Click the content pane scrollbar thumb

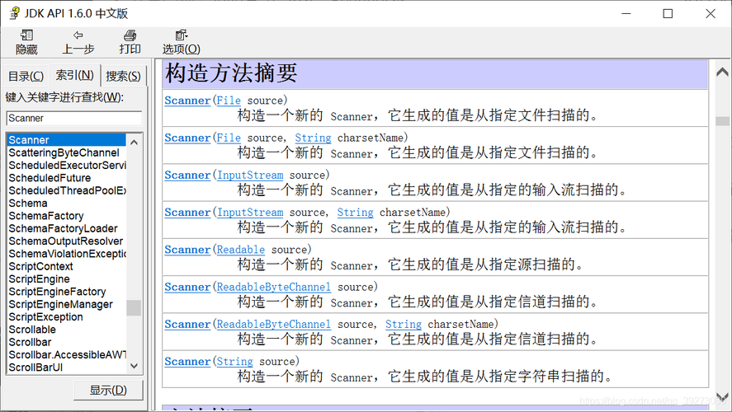tap(722, 121)
